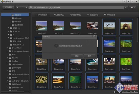Select the 软件logo folder

16,18
